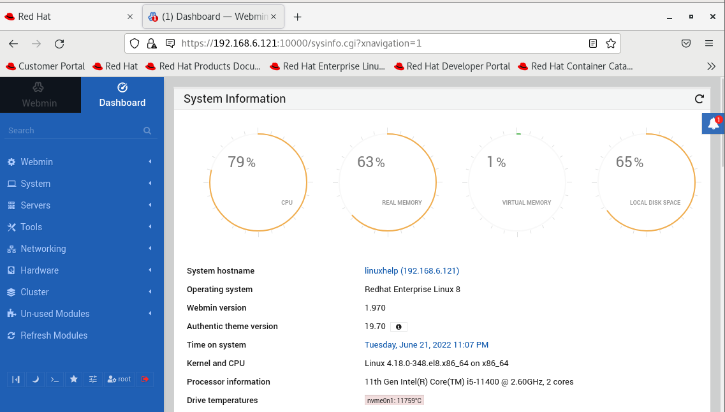Click the search magnifier icon

tap(147, 130)
